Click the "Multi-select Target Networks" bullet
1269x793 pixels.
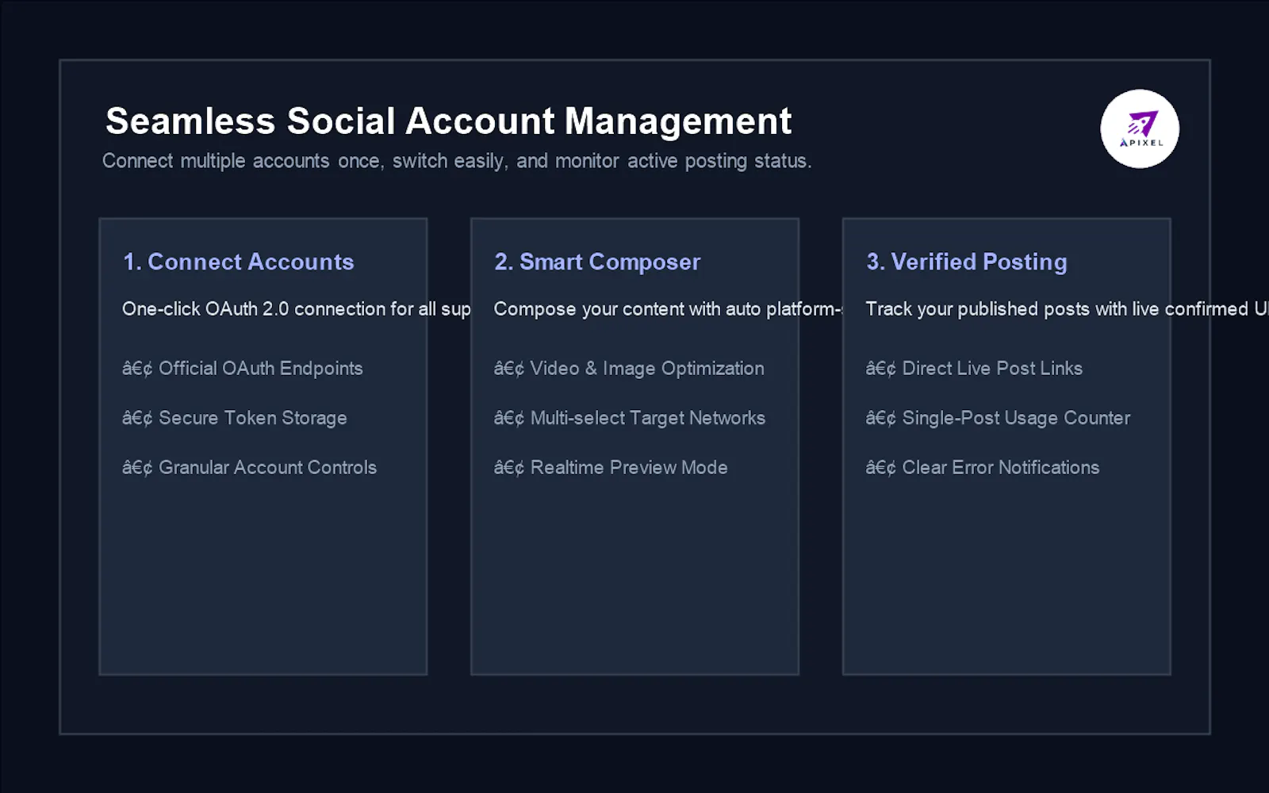point(630,418)
